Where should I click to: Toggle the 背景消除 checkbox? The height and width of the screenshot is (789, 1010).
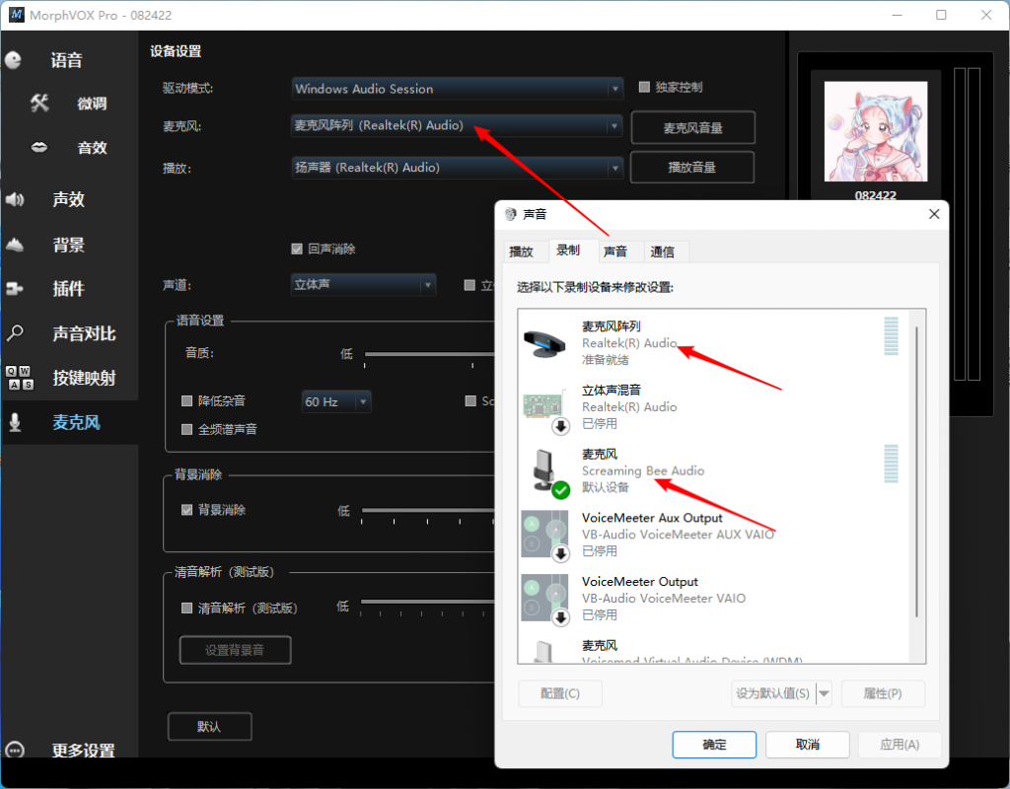186,510
